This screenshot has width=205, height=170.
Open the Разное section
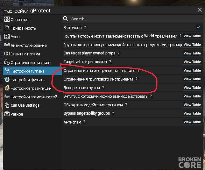[32, 114]
